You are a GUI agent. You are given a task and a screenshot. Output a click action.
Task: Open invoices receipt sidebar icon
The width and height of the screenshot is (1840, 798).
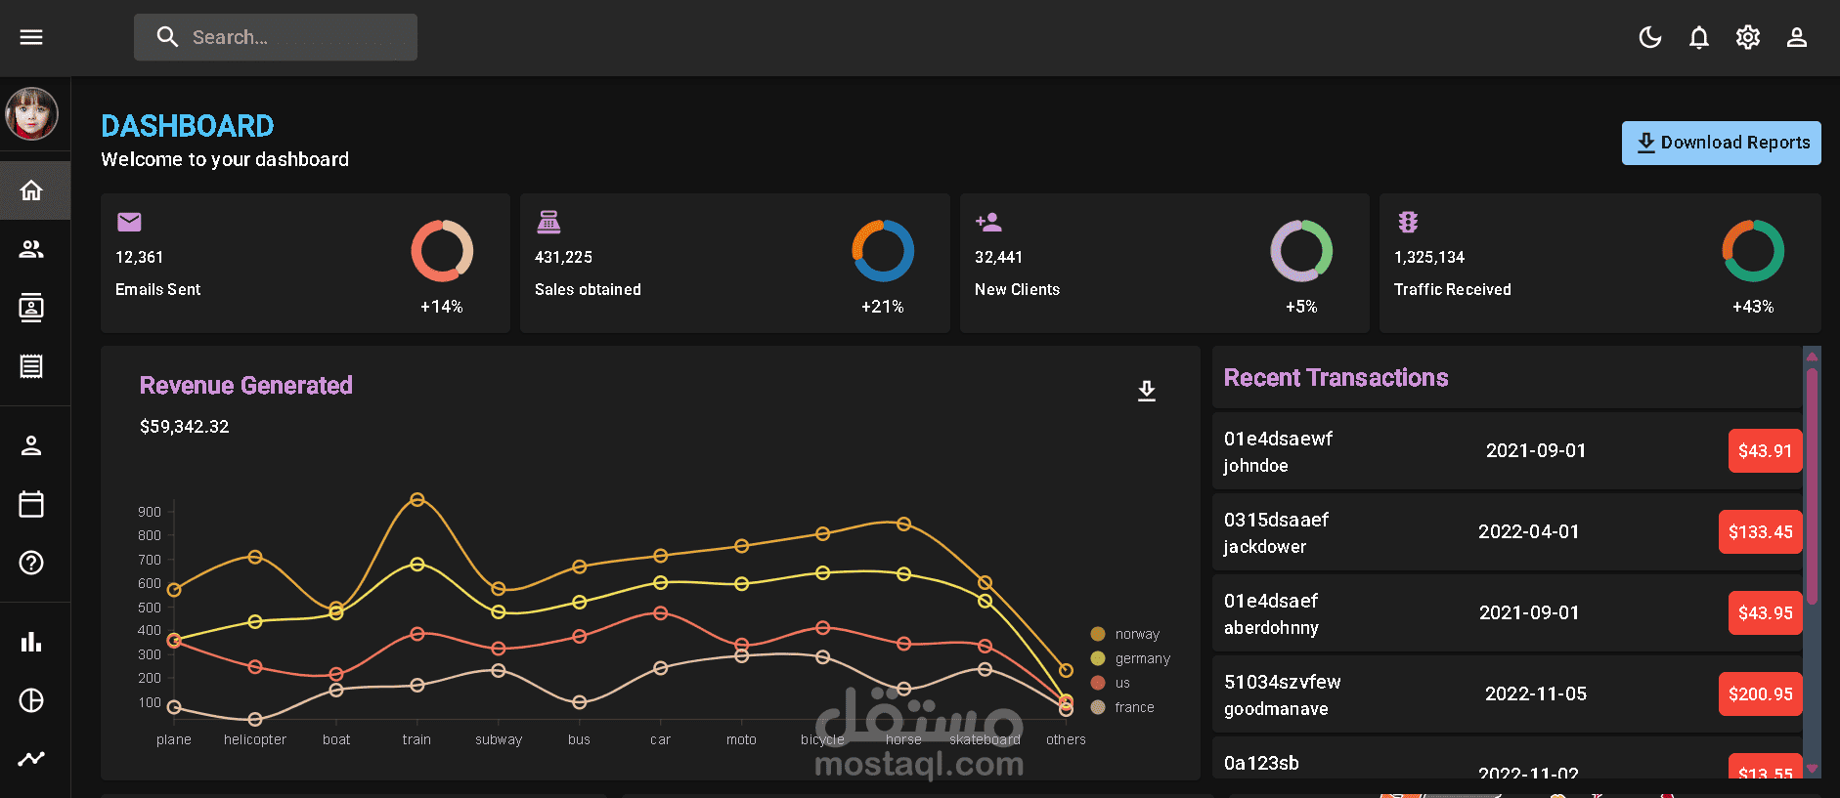click(31, 366)
